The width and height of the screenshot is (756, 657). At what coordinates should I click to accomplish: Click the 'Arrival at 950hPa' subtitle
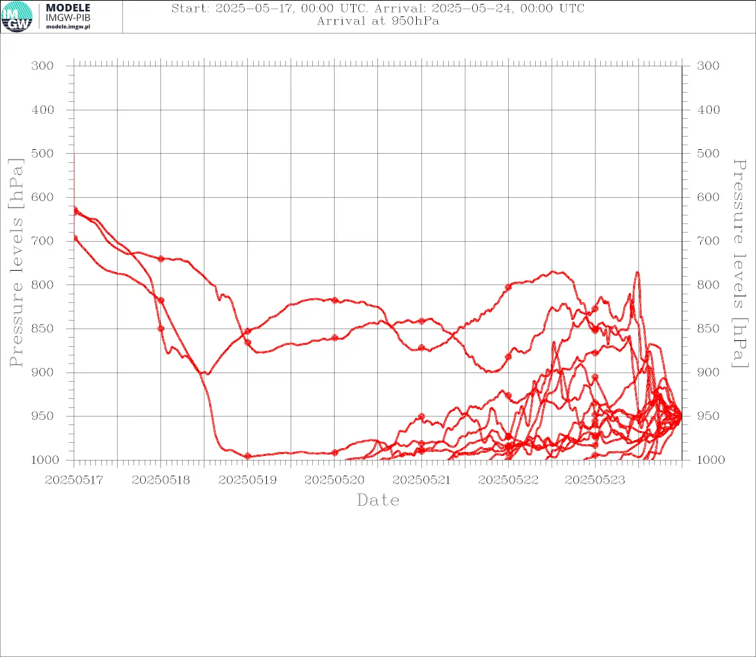click(378, 21)
